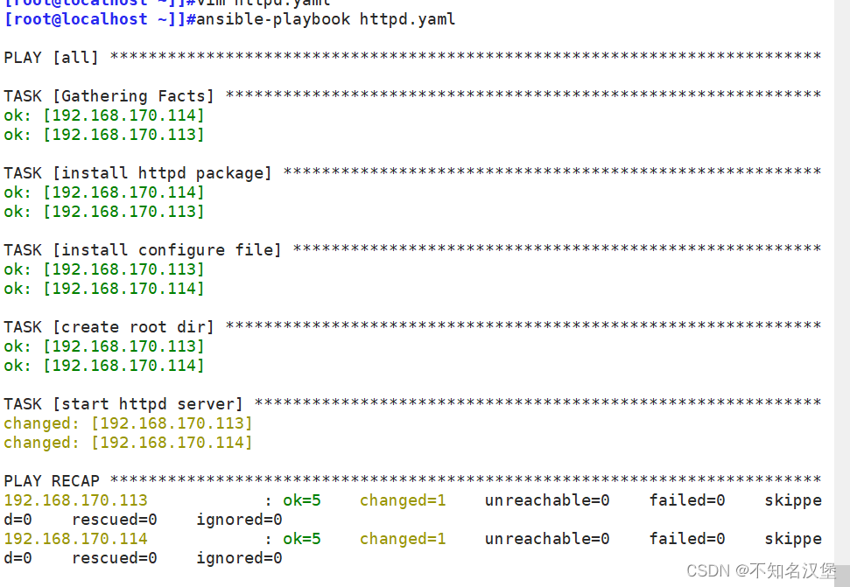Click ok: [192.168.170.114] under Gathering Facts
The height and width of the screenshot is (587, 850).
click(x=104, y=115)
